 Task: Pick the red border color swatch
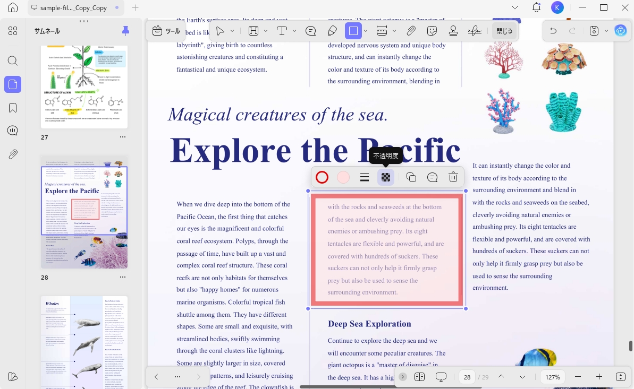(322, 177)
